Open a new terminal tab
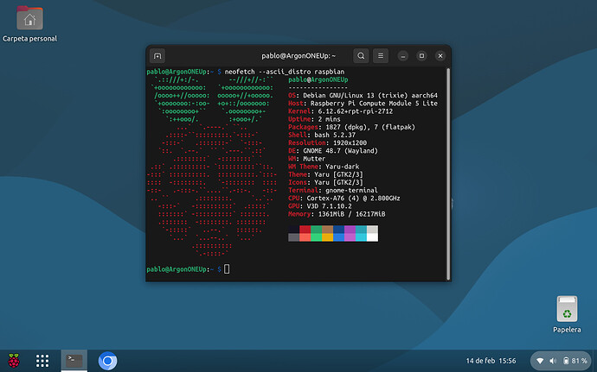 point(158,55)
